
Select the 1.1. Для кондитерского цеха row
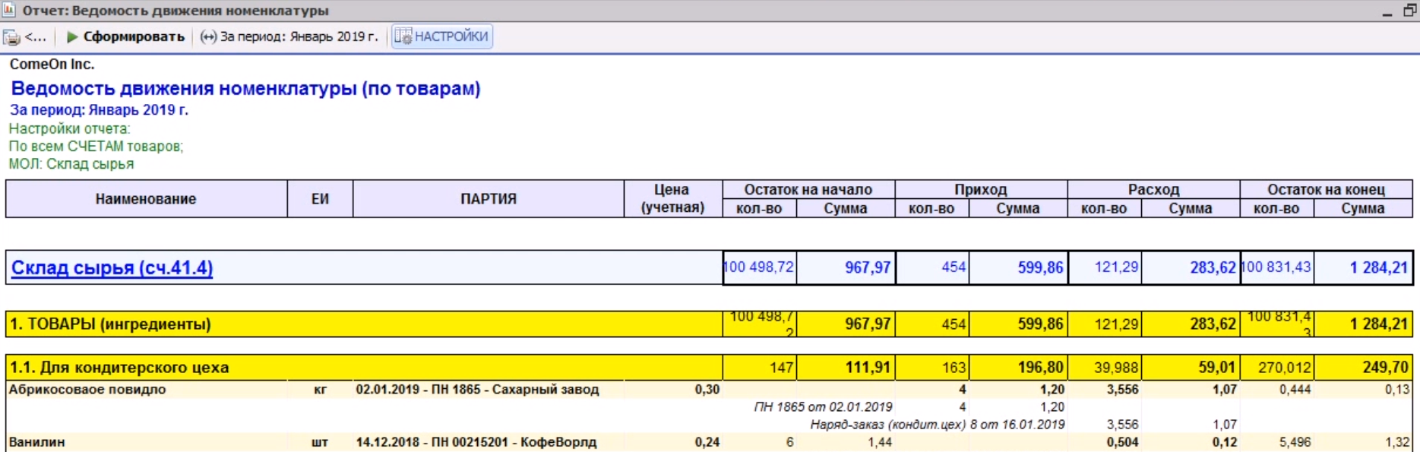[709, 367]
